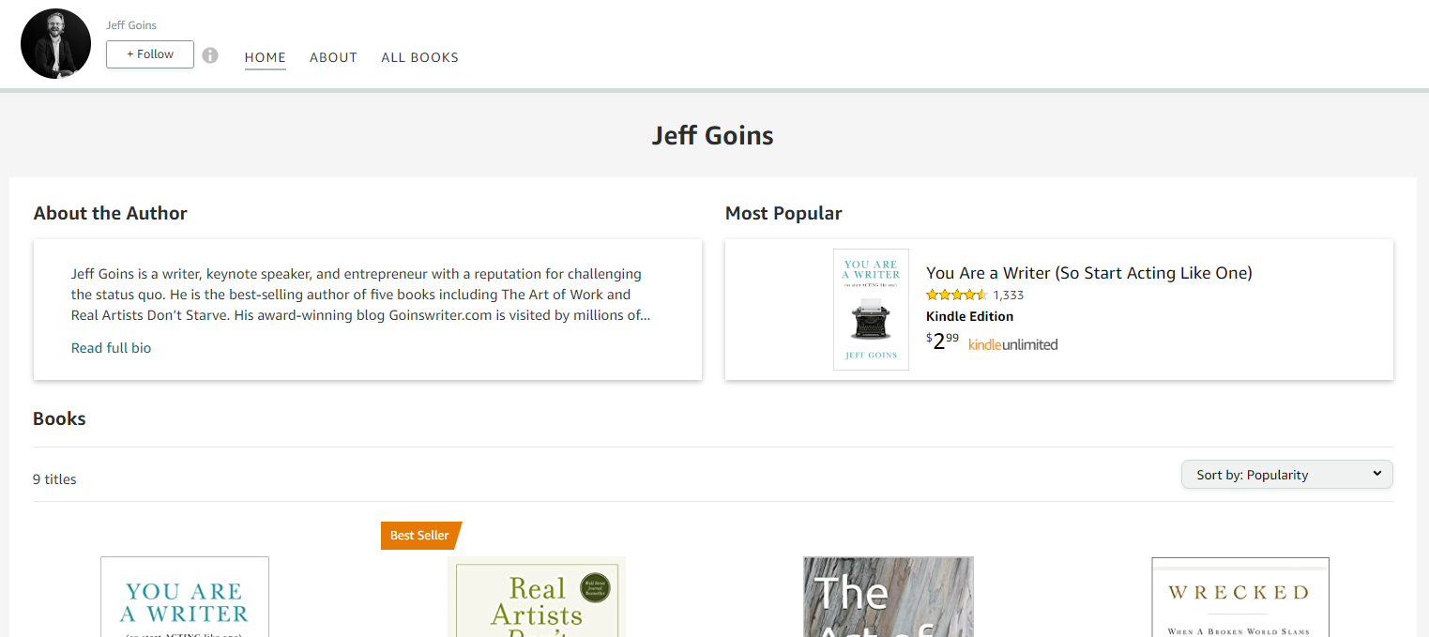Select The Art of Work cover image
Screen dimensions: 1429x637
[x=888, y=597]
